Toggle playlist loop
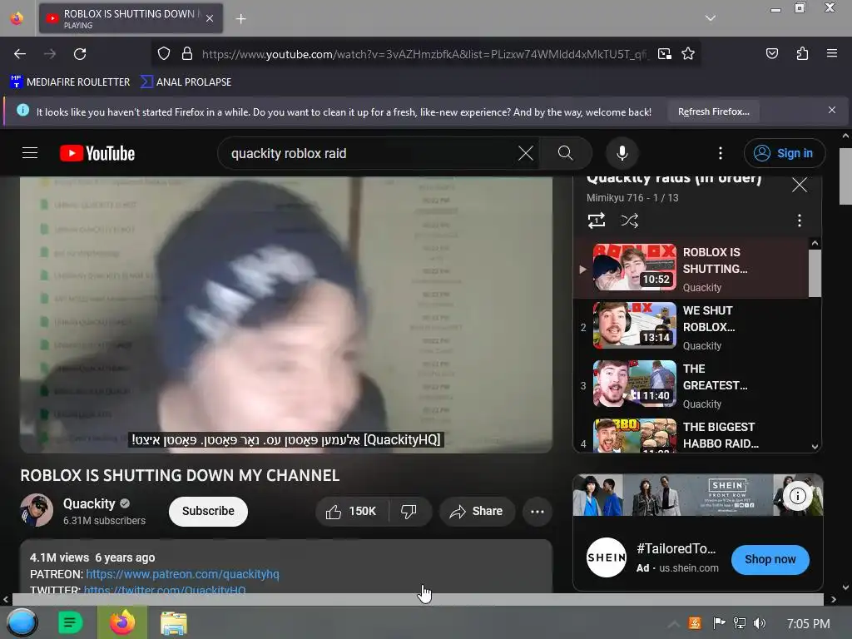This screenshot has height=639, width=852. 596,220
